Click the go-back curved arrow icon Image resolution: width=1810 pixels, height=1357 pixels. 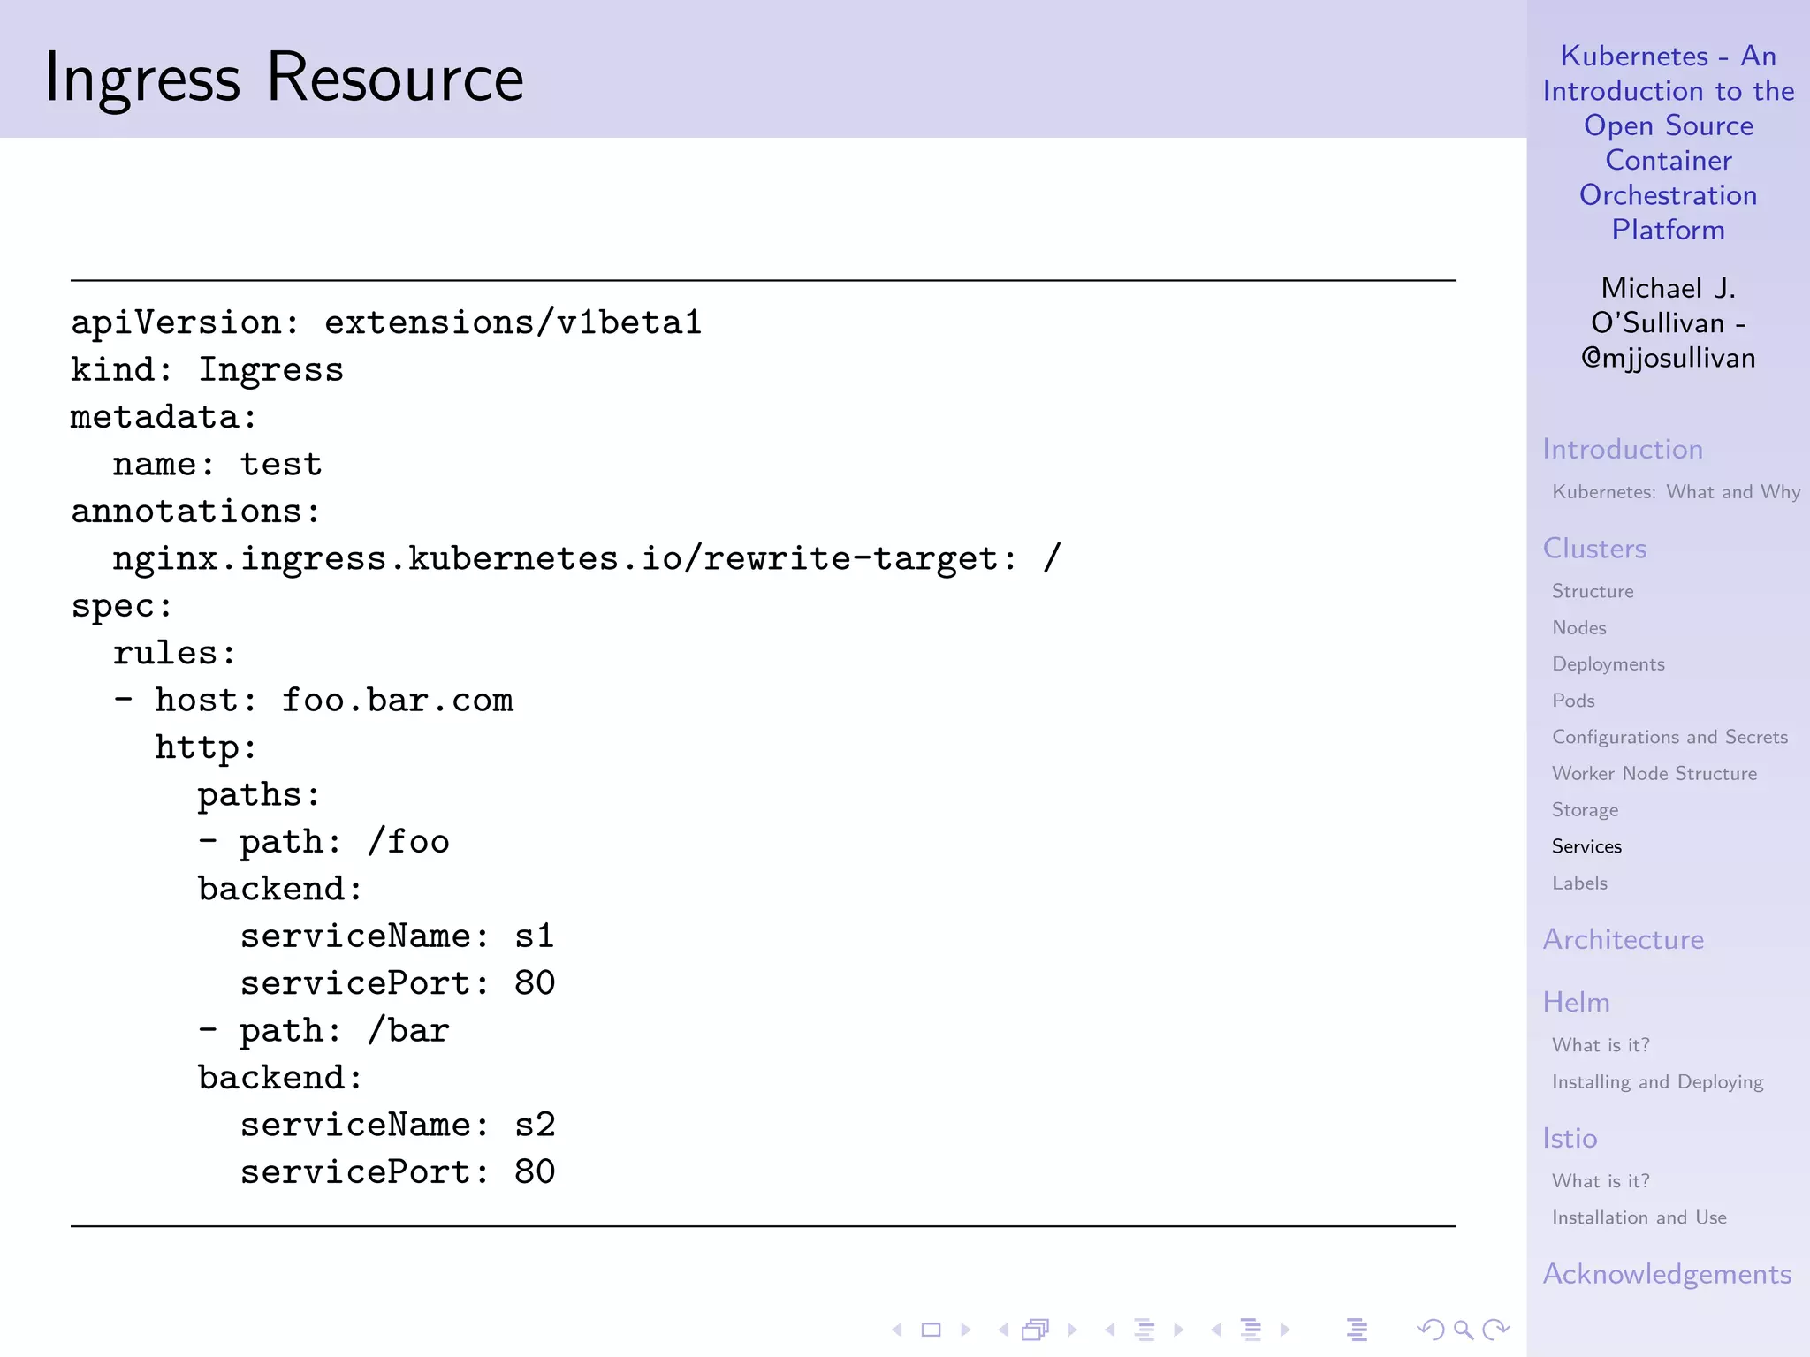1430,1330
